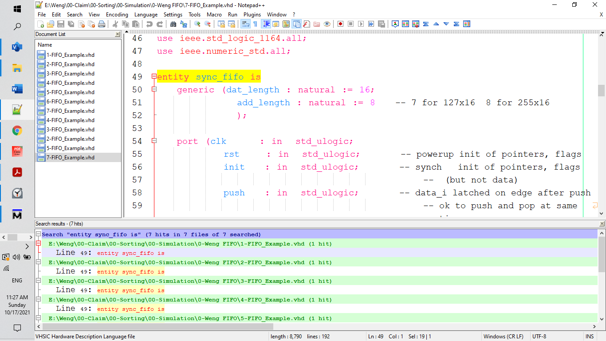This screenshot has height=341, width=606.
Task: Click UTF-8 encoding in status bar
Action: tap(539, 337)
